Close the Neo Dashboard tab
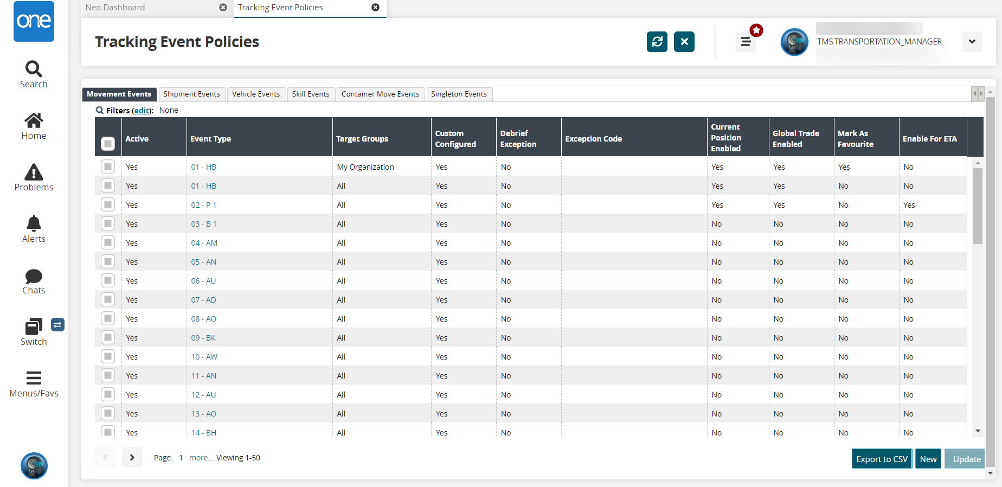Viewport: 1002px width, 487px height. (223, 8)
